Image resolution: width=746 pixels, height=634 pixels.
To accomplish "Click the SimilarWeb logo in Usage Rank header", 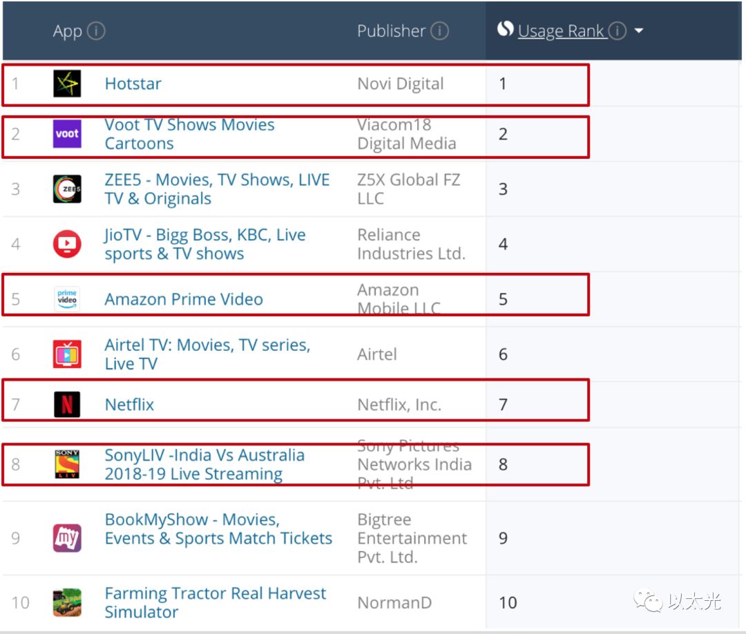I will (x=505, y=29).
